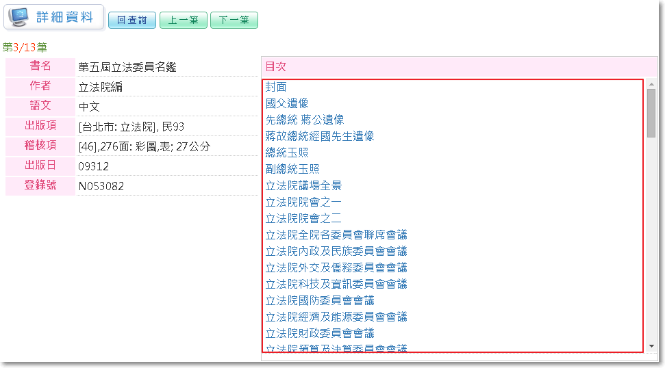The width and height of the screenshot is (665, 368).
Task: Go to next record with 下一筆
Action: click(234, 21)
